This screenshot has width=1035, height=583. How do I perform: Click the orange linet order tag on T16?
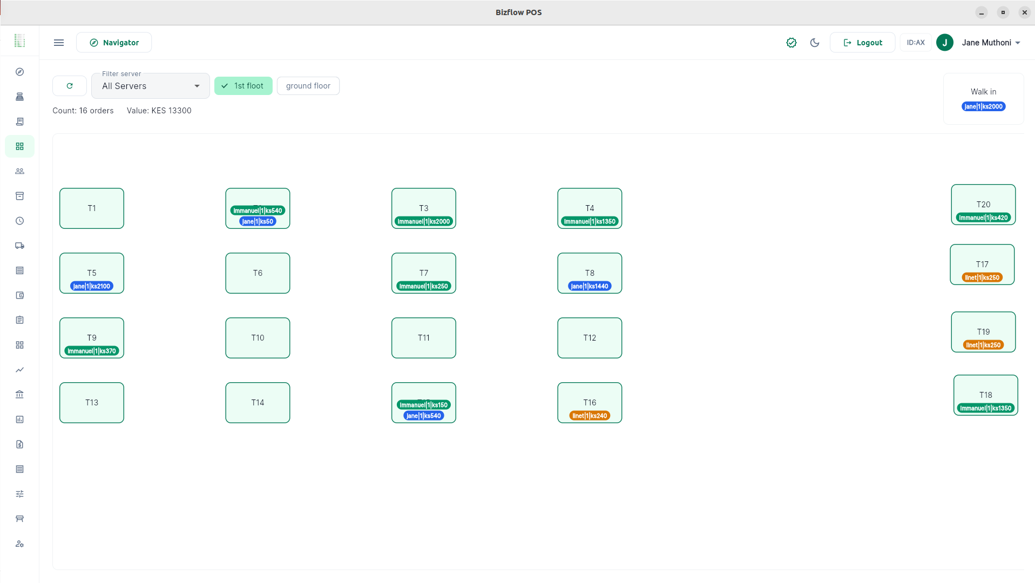pyautogui.click(x=590, y=416)
